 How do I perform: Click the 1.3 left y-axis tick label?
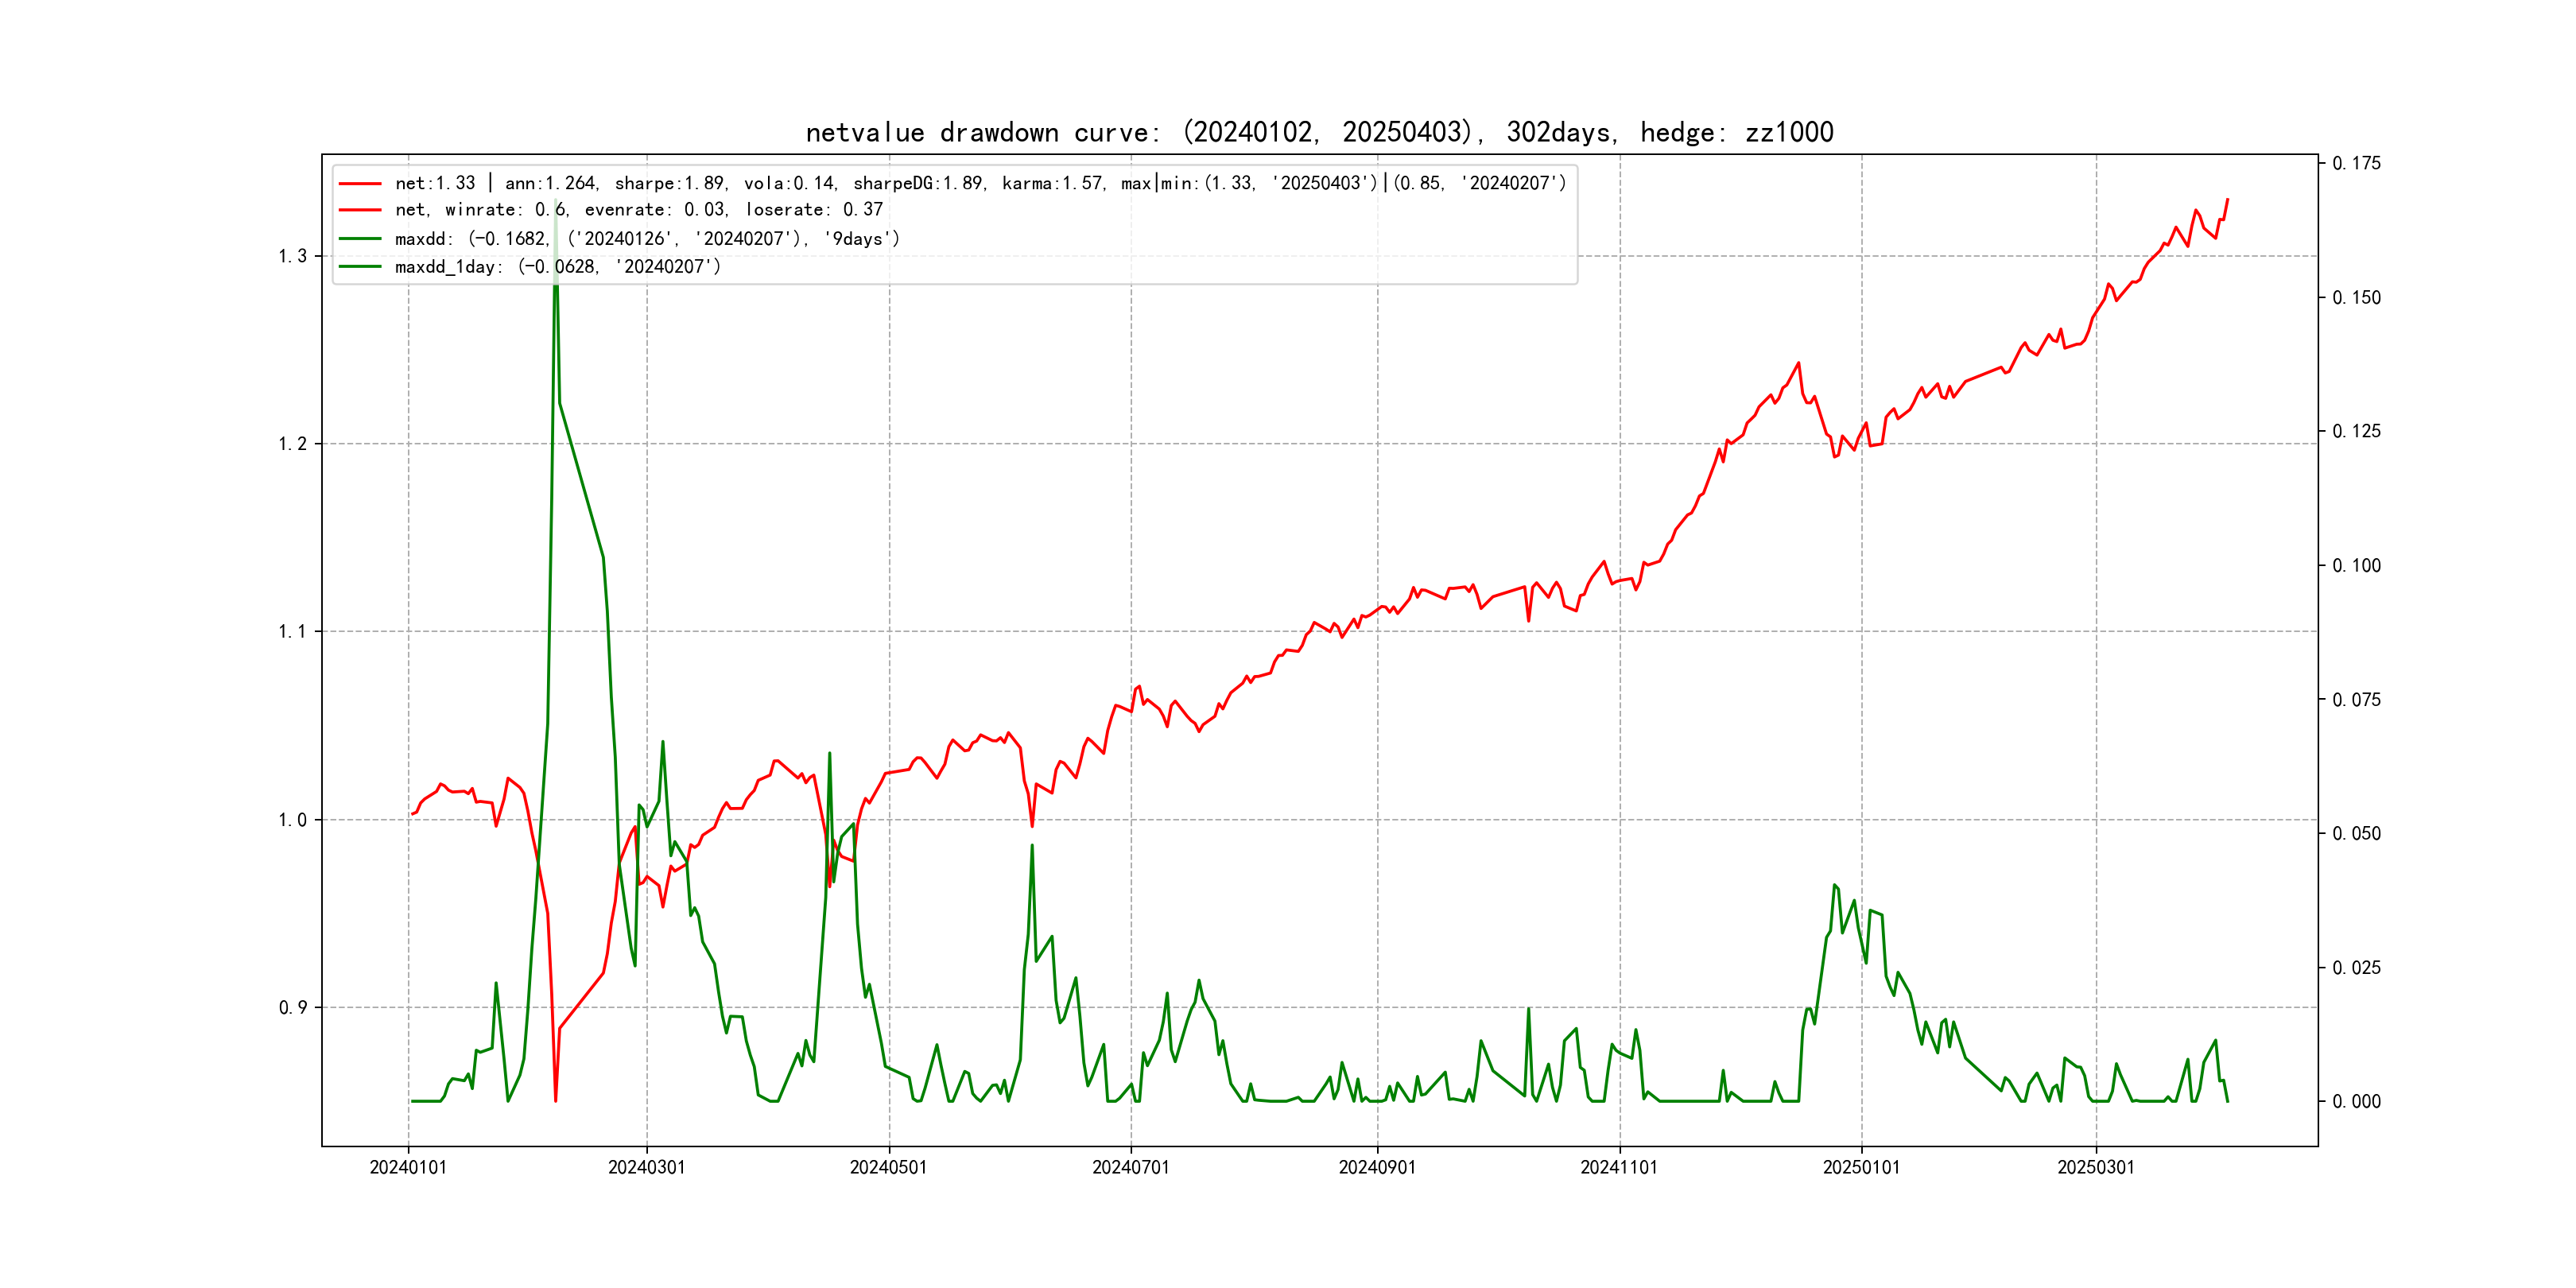(292, 257)
